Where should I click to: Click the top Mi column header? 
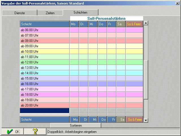pyautogui.click(x=93, y=24)
